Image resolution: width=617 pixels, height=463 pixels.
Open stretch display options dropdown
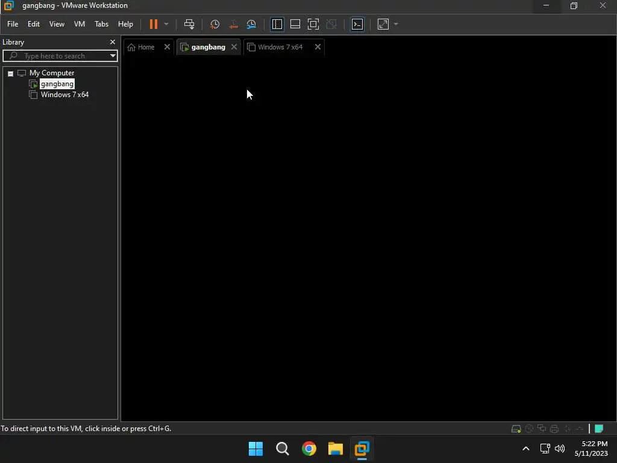coord(396,24)
